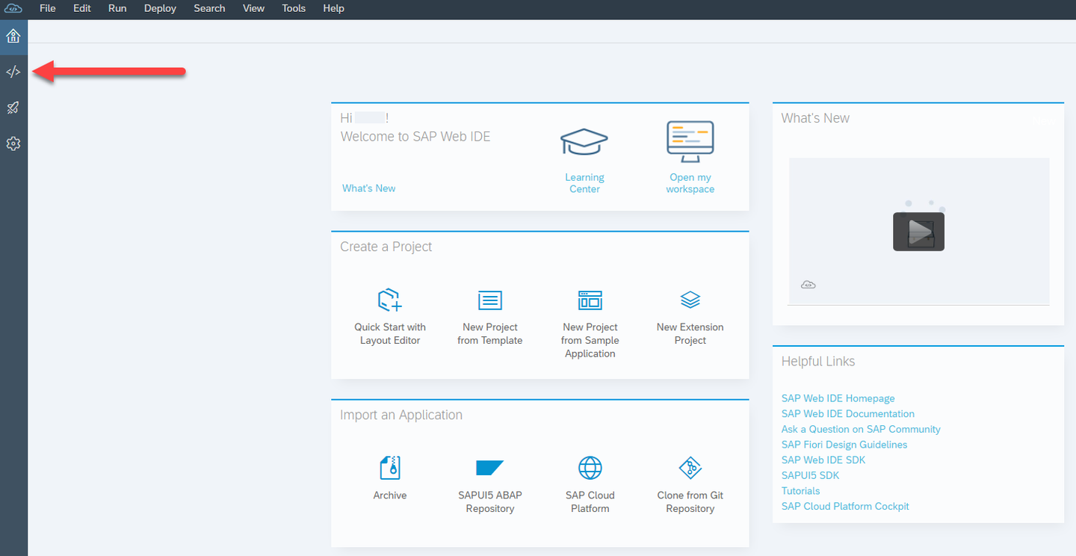Click the Clone from Git Repository icon
Screen dimensions: 1076x556
point(690,468)
